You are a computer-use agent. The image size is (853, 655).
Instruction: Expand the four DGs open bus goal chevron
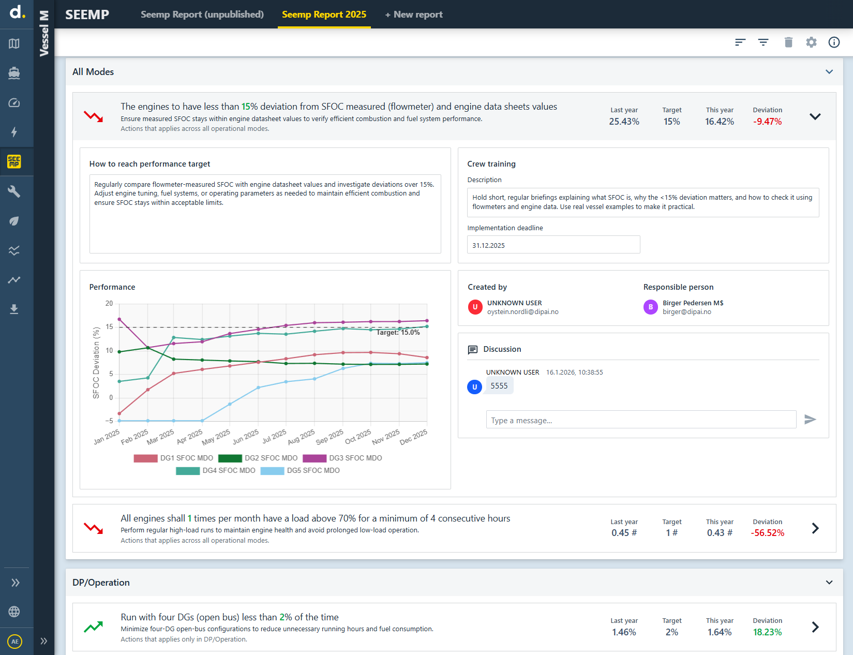815,627
